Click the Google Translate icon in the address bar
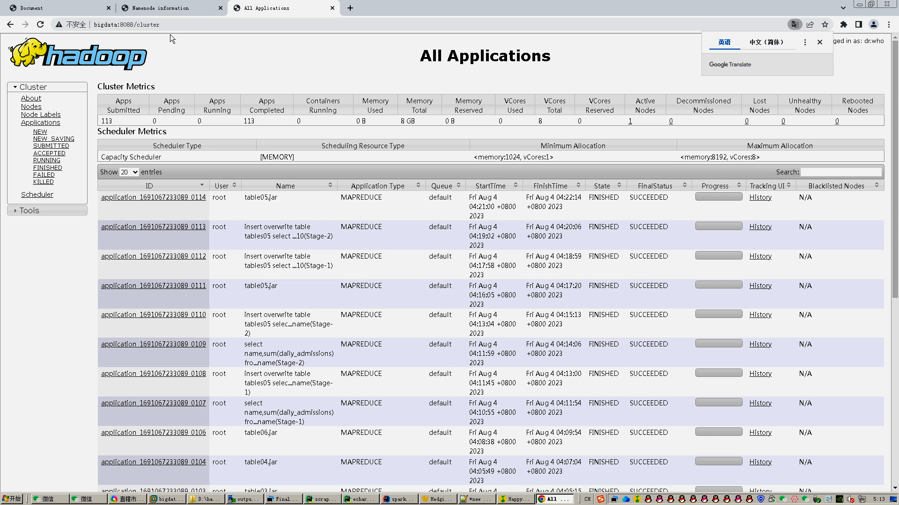 point(795,24)
